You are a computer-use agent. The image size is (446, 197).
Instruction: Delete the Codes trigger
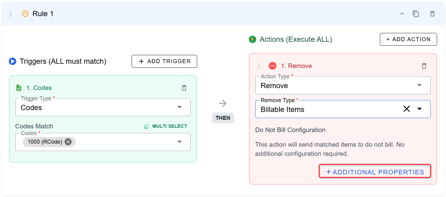tap(184, 88)
